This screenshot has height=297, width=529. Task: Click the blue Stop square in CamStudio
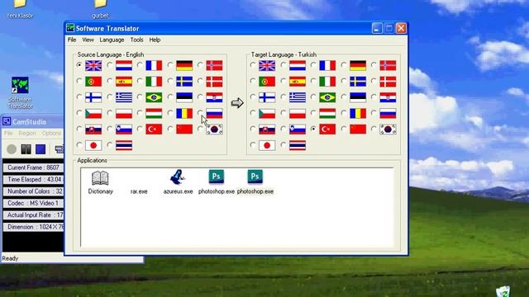point(41,149)
